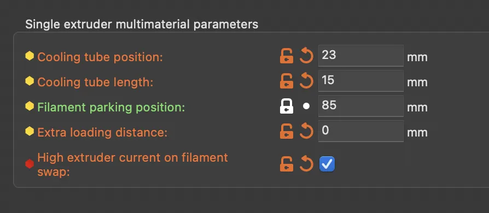Uncheck High extruder current on filament swap
This screenshot has height=213, width=489.
[x=327, y=164]
